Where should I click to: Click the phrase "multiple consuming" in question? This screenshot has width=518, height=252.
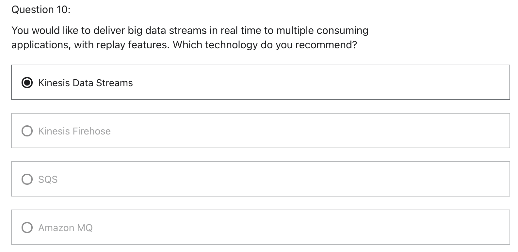[322, 31]
